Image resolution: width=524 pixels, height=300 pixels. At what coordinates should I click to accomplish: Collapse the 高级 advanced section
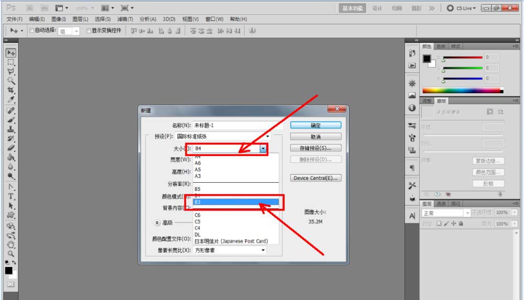click(157, 223)
